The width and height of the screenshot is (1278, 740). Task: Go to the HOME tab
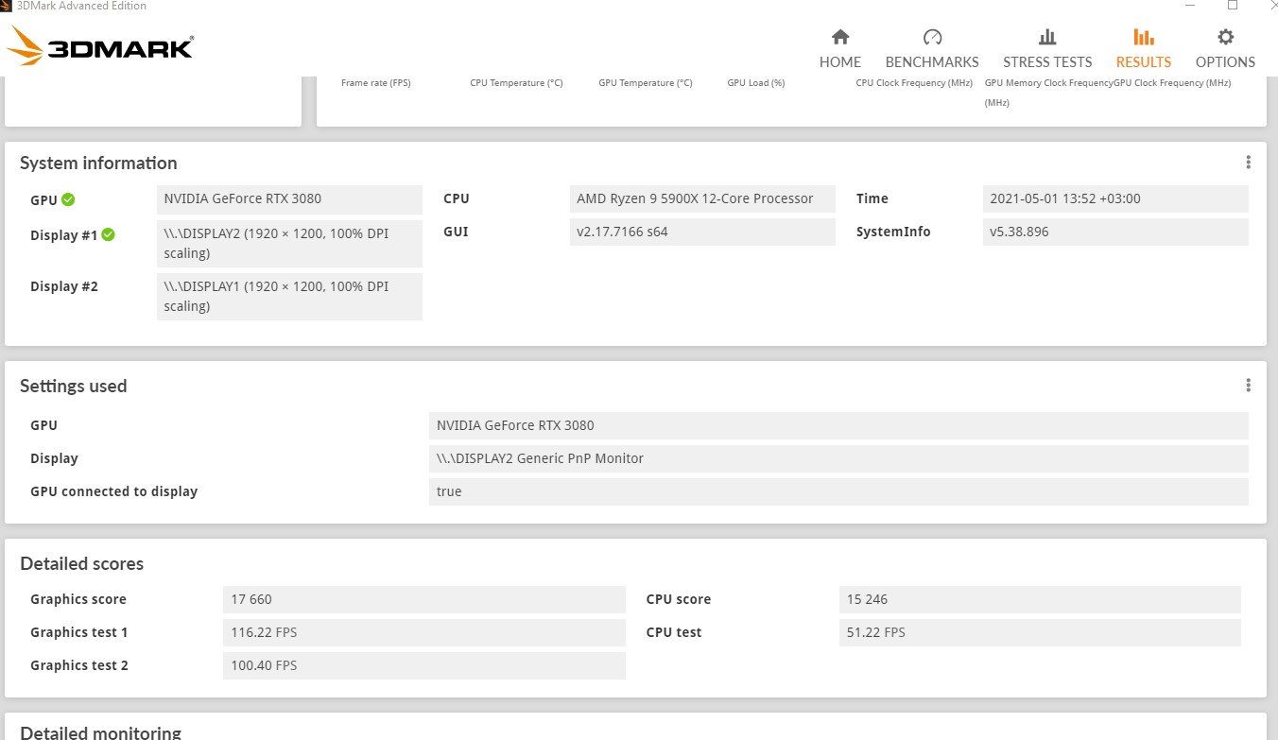tap(839, 49)
